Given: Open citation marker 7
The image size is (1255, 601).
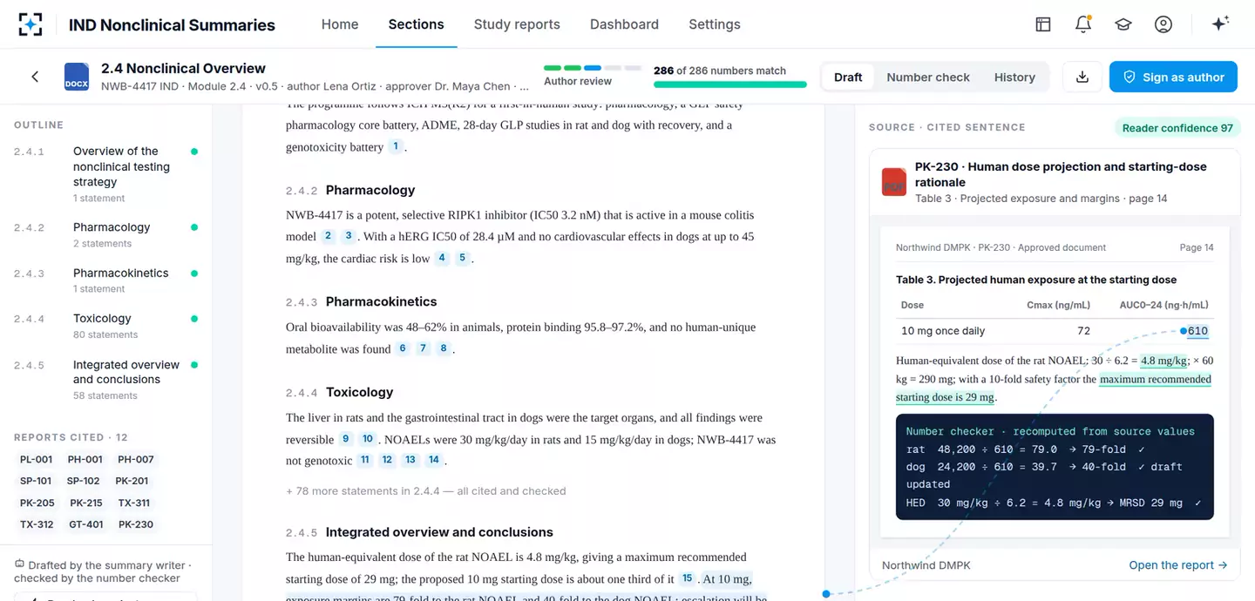Looking at the screenshot, I should (423, 348).
